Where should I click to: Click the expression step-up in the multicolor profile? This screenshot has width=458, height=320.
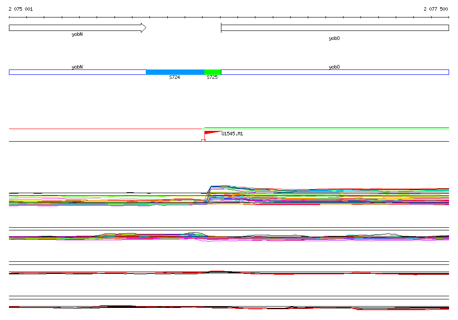click(x=208, y=194)
